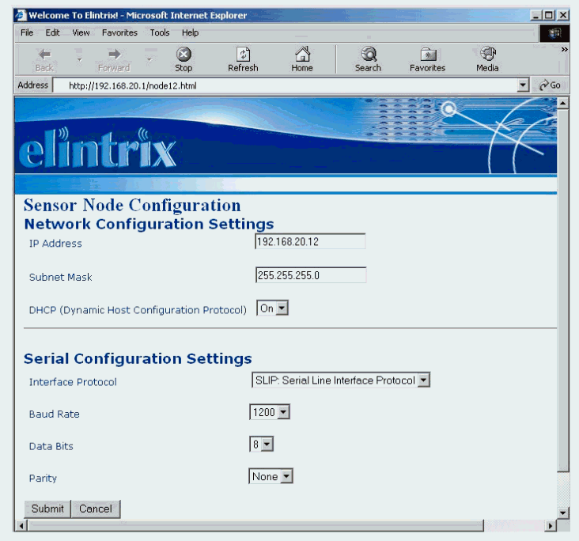Click the IP Address input field
The height and width of the screenshot is (541, 579).
[310, 242]
